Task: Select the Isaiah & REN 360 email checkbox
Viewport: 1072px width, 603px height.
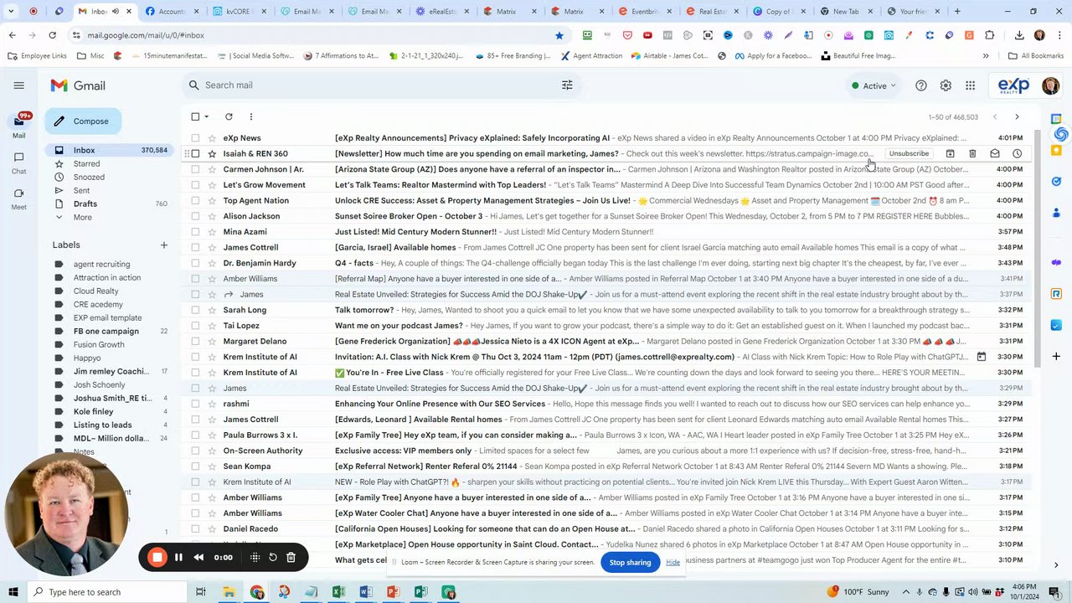Action: coord(195,154)
